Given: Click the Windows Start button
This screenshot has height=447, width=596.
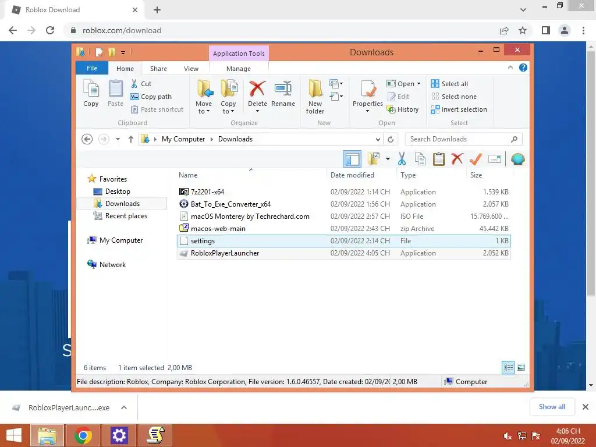Looking at the screenshot, I should [x=14, y=435].
